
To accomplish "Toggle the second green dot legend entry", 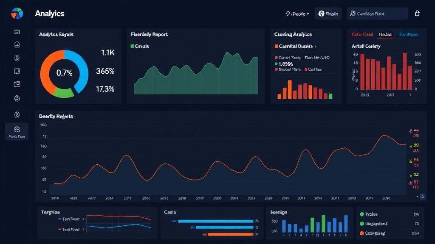I will tap(374, 224).
